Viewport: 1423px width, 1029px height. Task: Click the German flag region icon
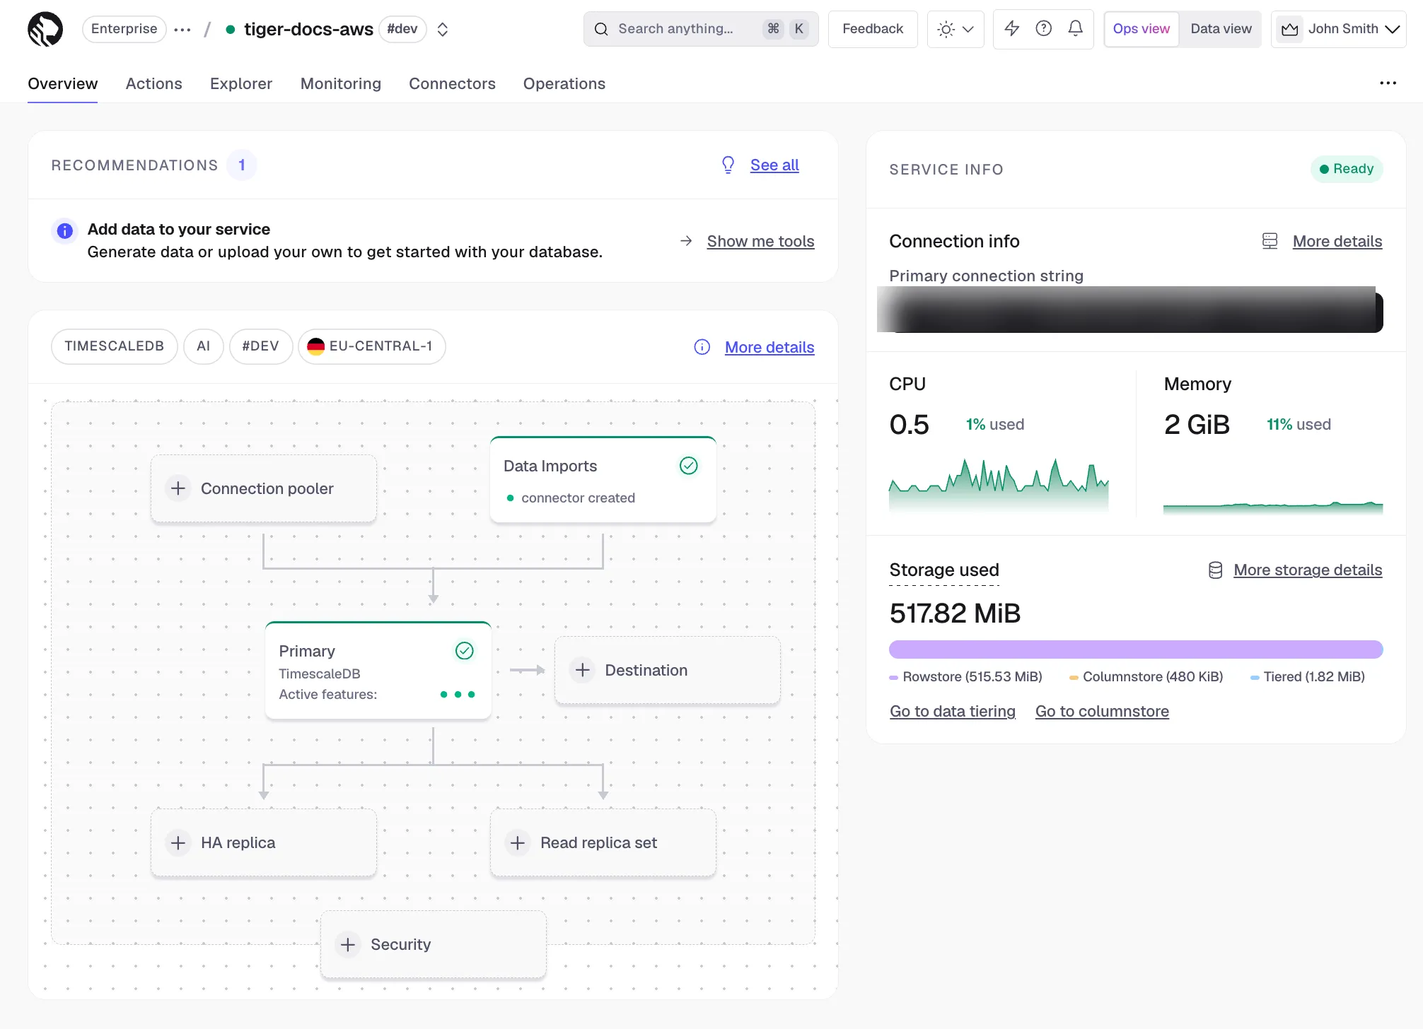[x=315, y=346]
